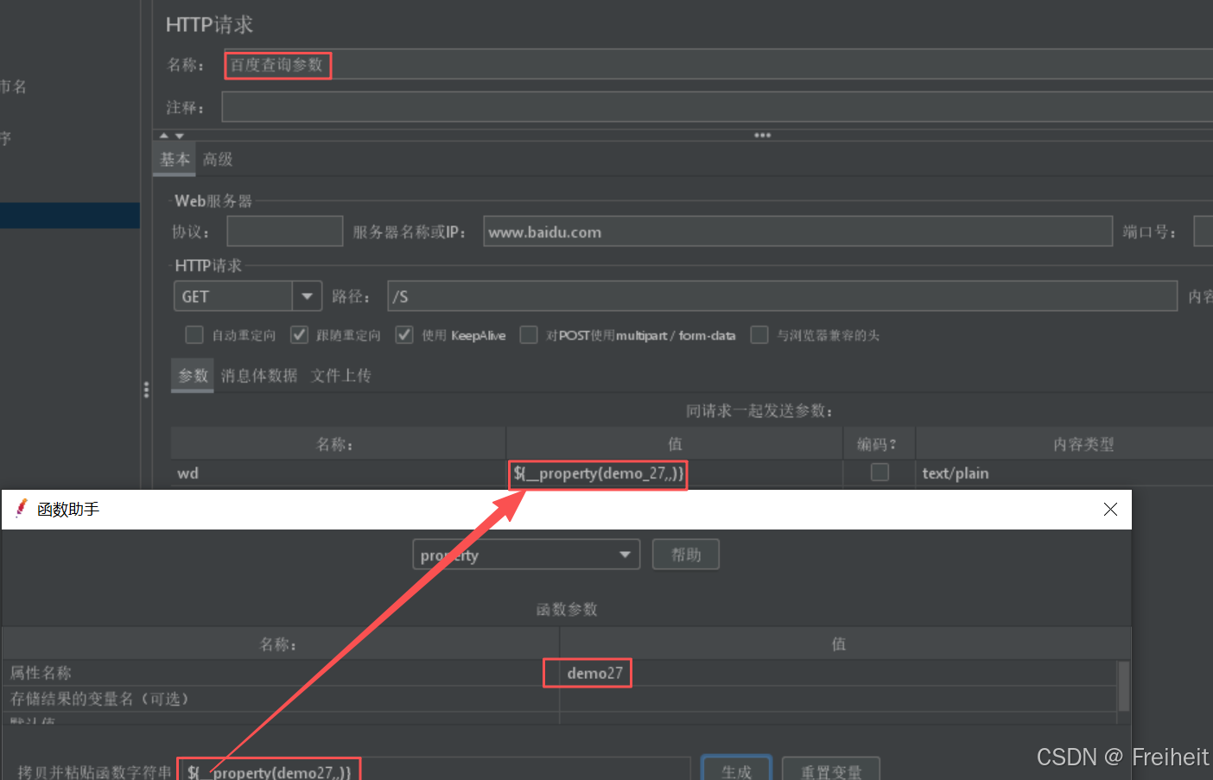
Task: Enable the 自动重定向 checkbox
Action: [194, 334]
